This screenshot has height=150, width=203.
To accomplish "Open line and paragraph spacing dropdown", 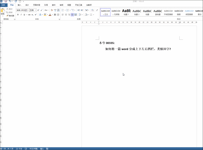I will click(81, 14).
